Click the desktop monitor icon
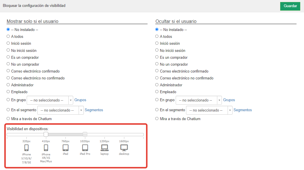The height and width of the screenshot is (170, 304). coord(124,148)
